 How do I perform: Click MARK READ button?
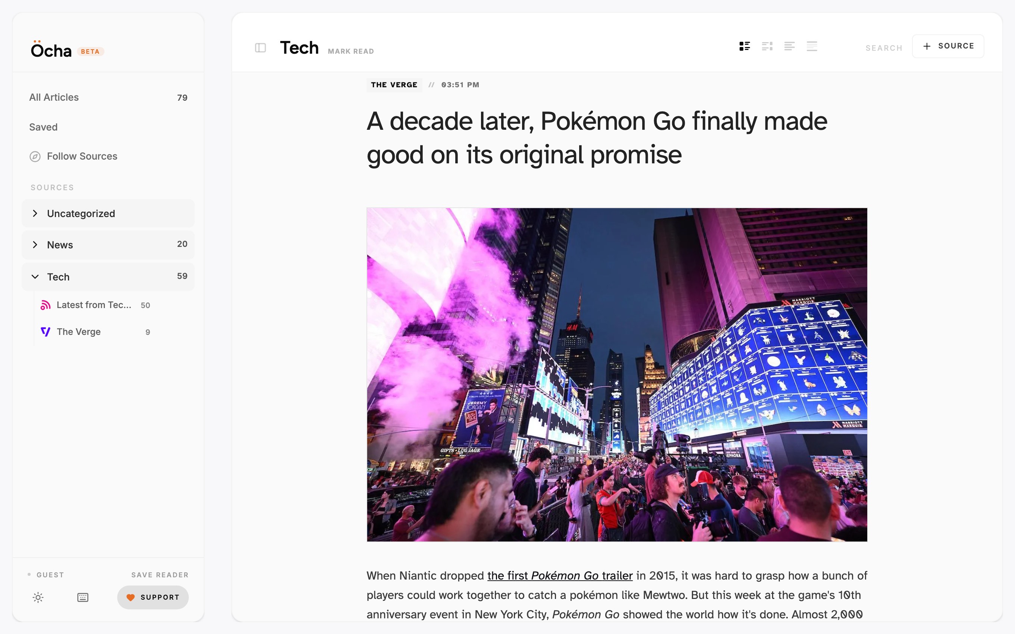click(351, 51)
